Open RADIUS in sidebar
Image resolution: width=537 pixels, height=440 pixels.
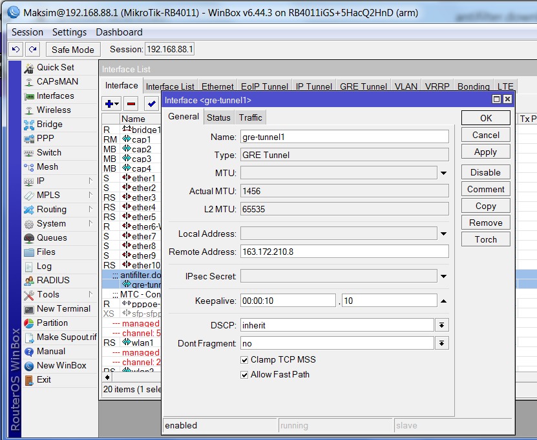pyautogui.click(x=53, y=281)
